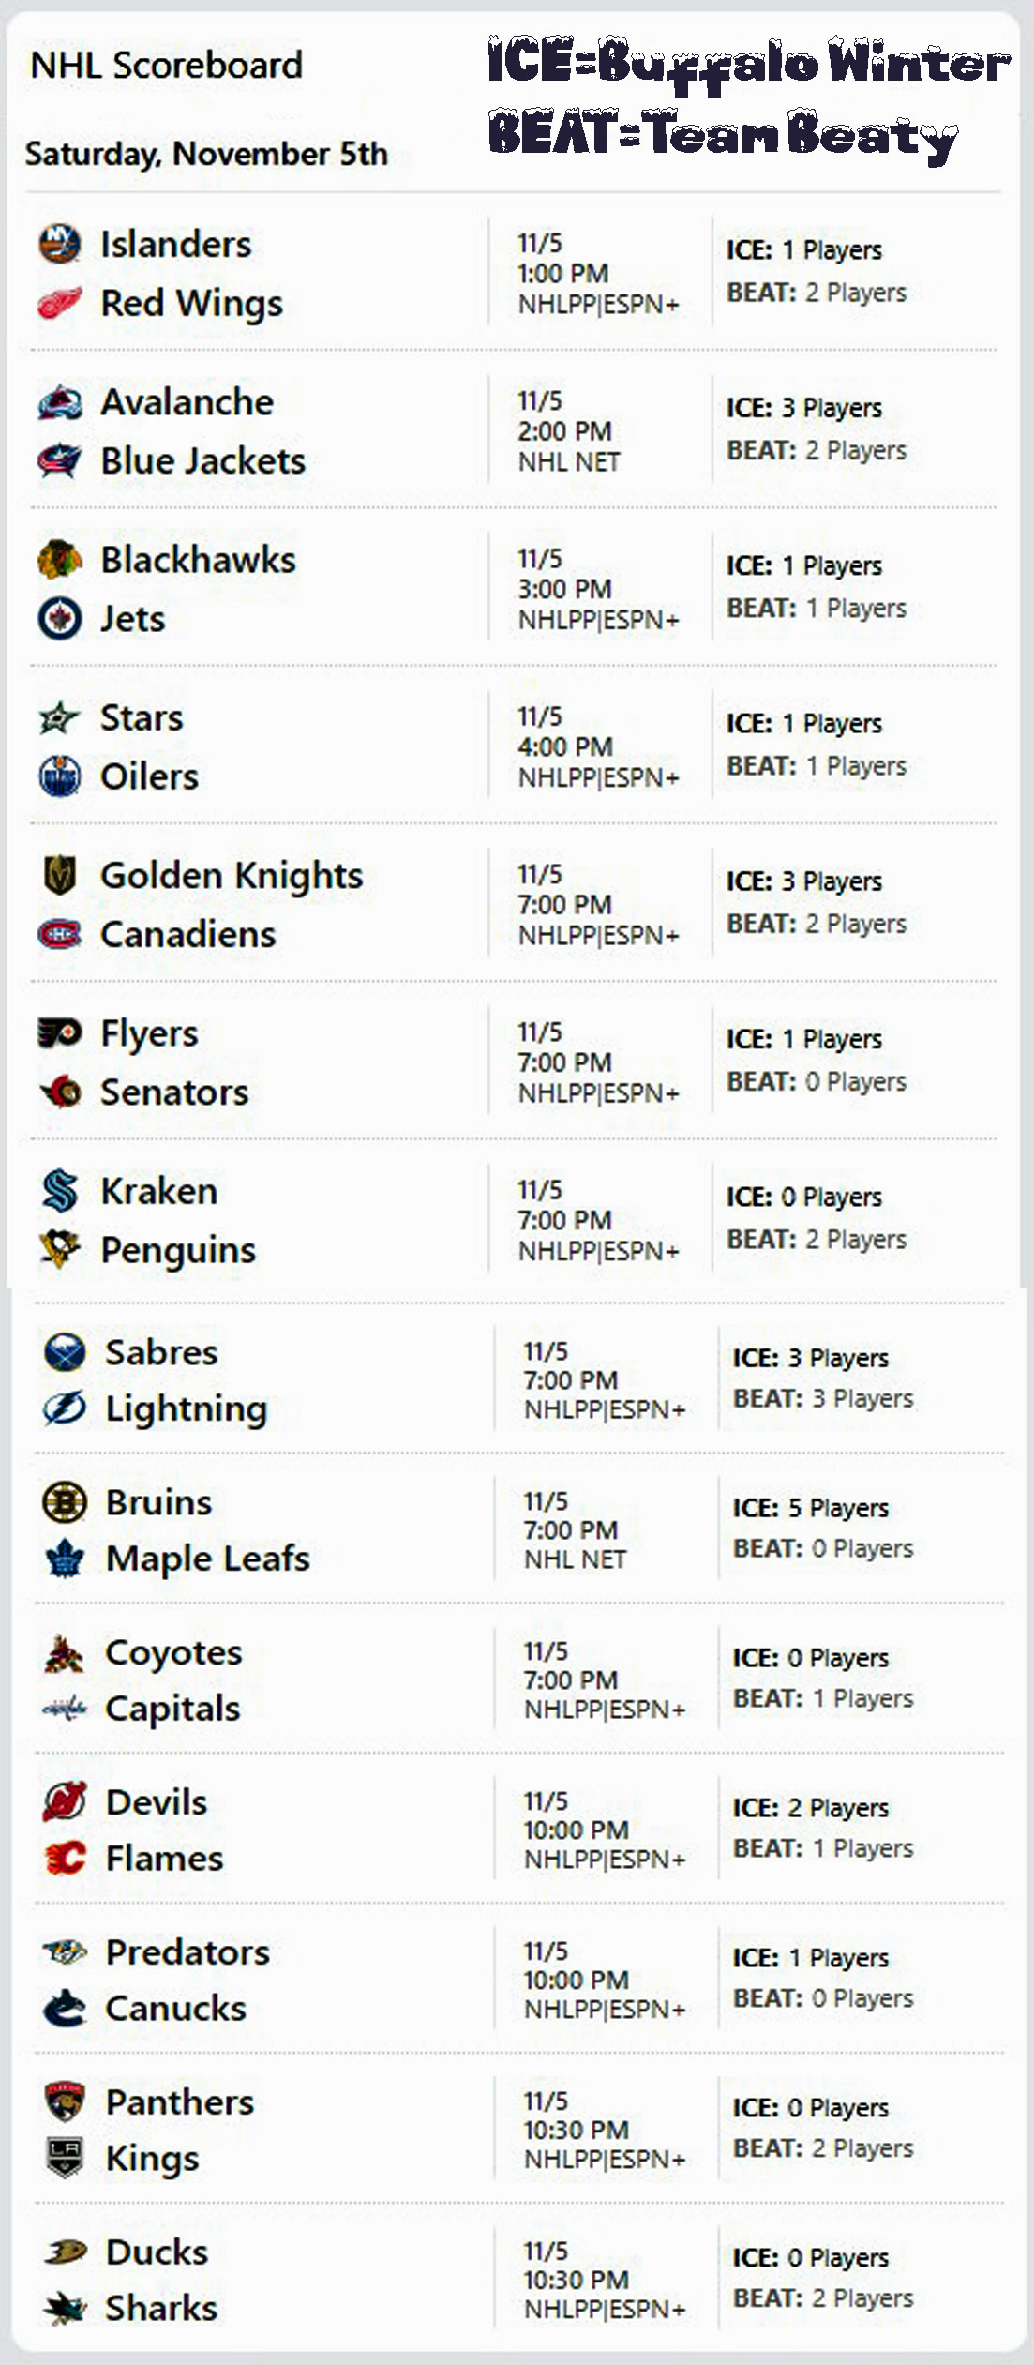Click the NHL Scoreboard heading

pos(167,66)
